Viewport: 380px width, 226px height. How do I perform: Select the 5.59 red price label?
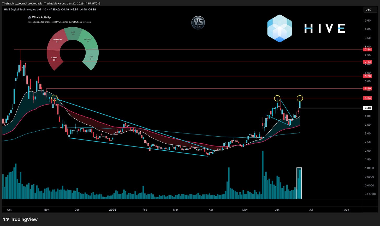coord(367,89)
